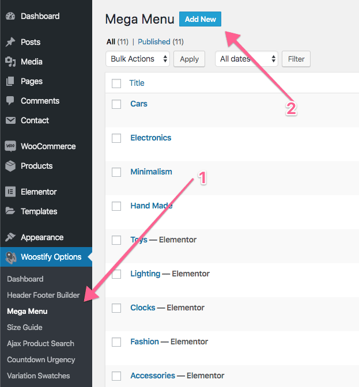Open the Lighting mega menu
Screen dimensions: 359x387
click(x=145, y=274)
